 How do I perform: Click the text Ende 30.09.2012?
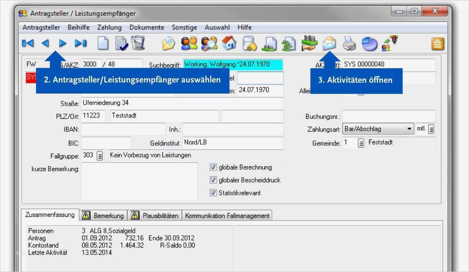coord(171,238)
